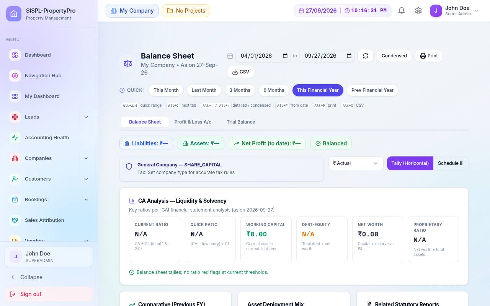
Task: Click the document icon beside Related Statutory Reports
Action: click(369, 304)
